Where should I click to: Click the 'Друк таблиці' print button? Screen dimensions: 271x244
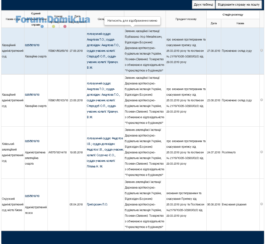(204, 5)
